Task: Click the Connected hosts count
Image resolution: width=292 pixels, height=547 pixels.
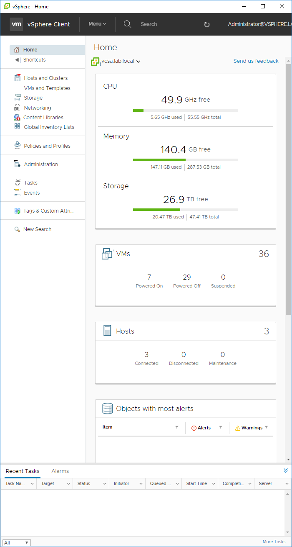Action: coord(146,354)
